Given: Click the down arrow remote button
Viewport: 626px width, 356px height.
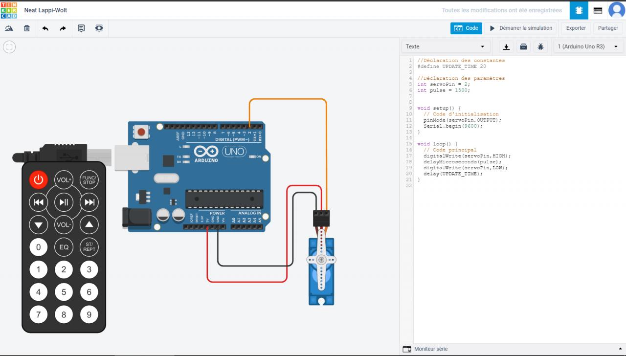Looking at the screenshot, I should coord(39,224).
